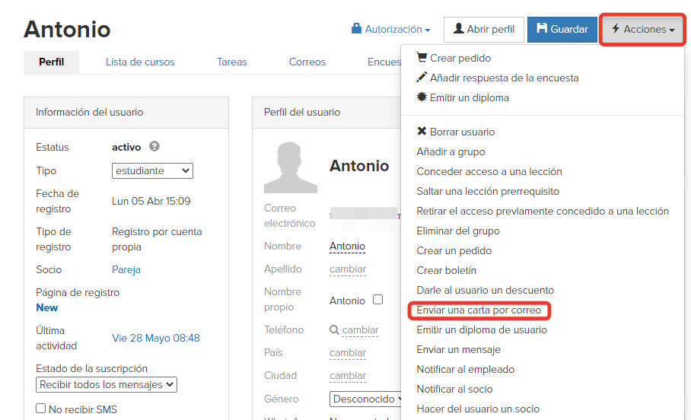
Task: Toggle the No recibir SMS checkbox
Action: [x=40, y=409]
